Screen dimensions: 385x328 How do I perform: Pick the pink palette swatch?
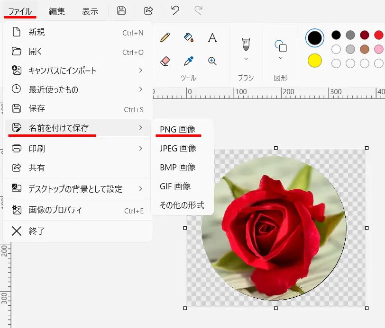pos(379,49)
